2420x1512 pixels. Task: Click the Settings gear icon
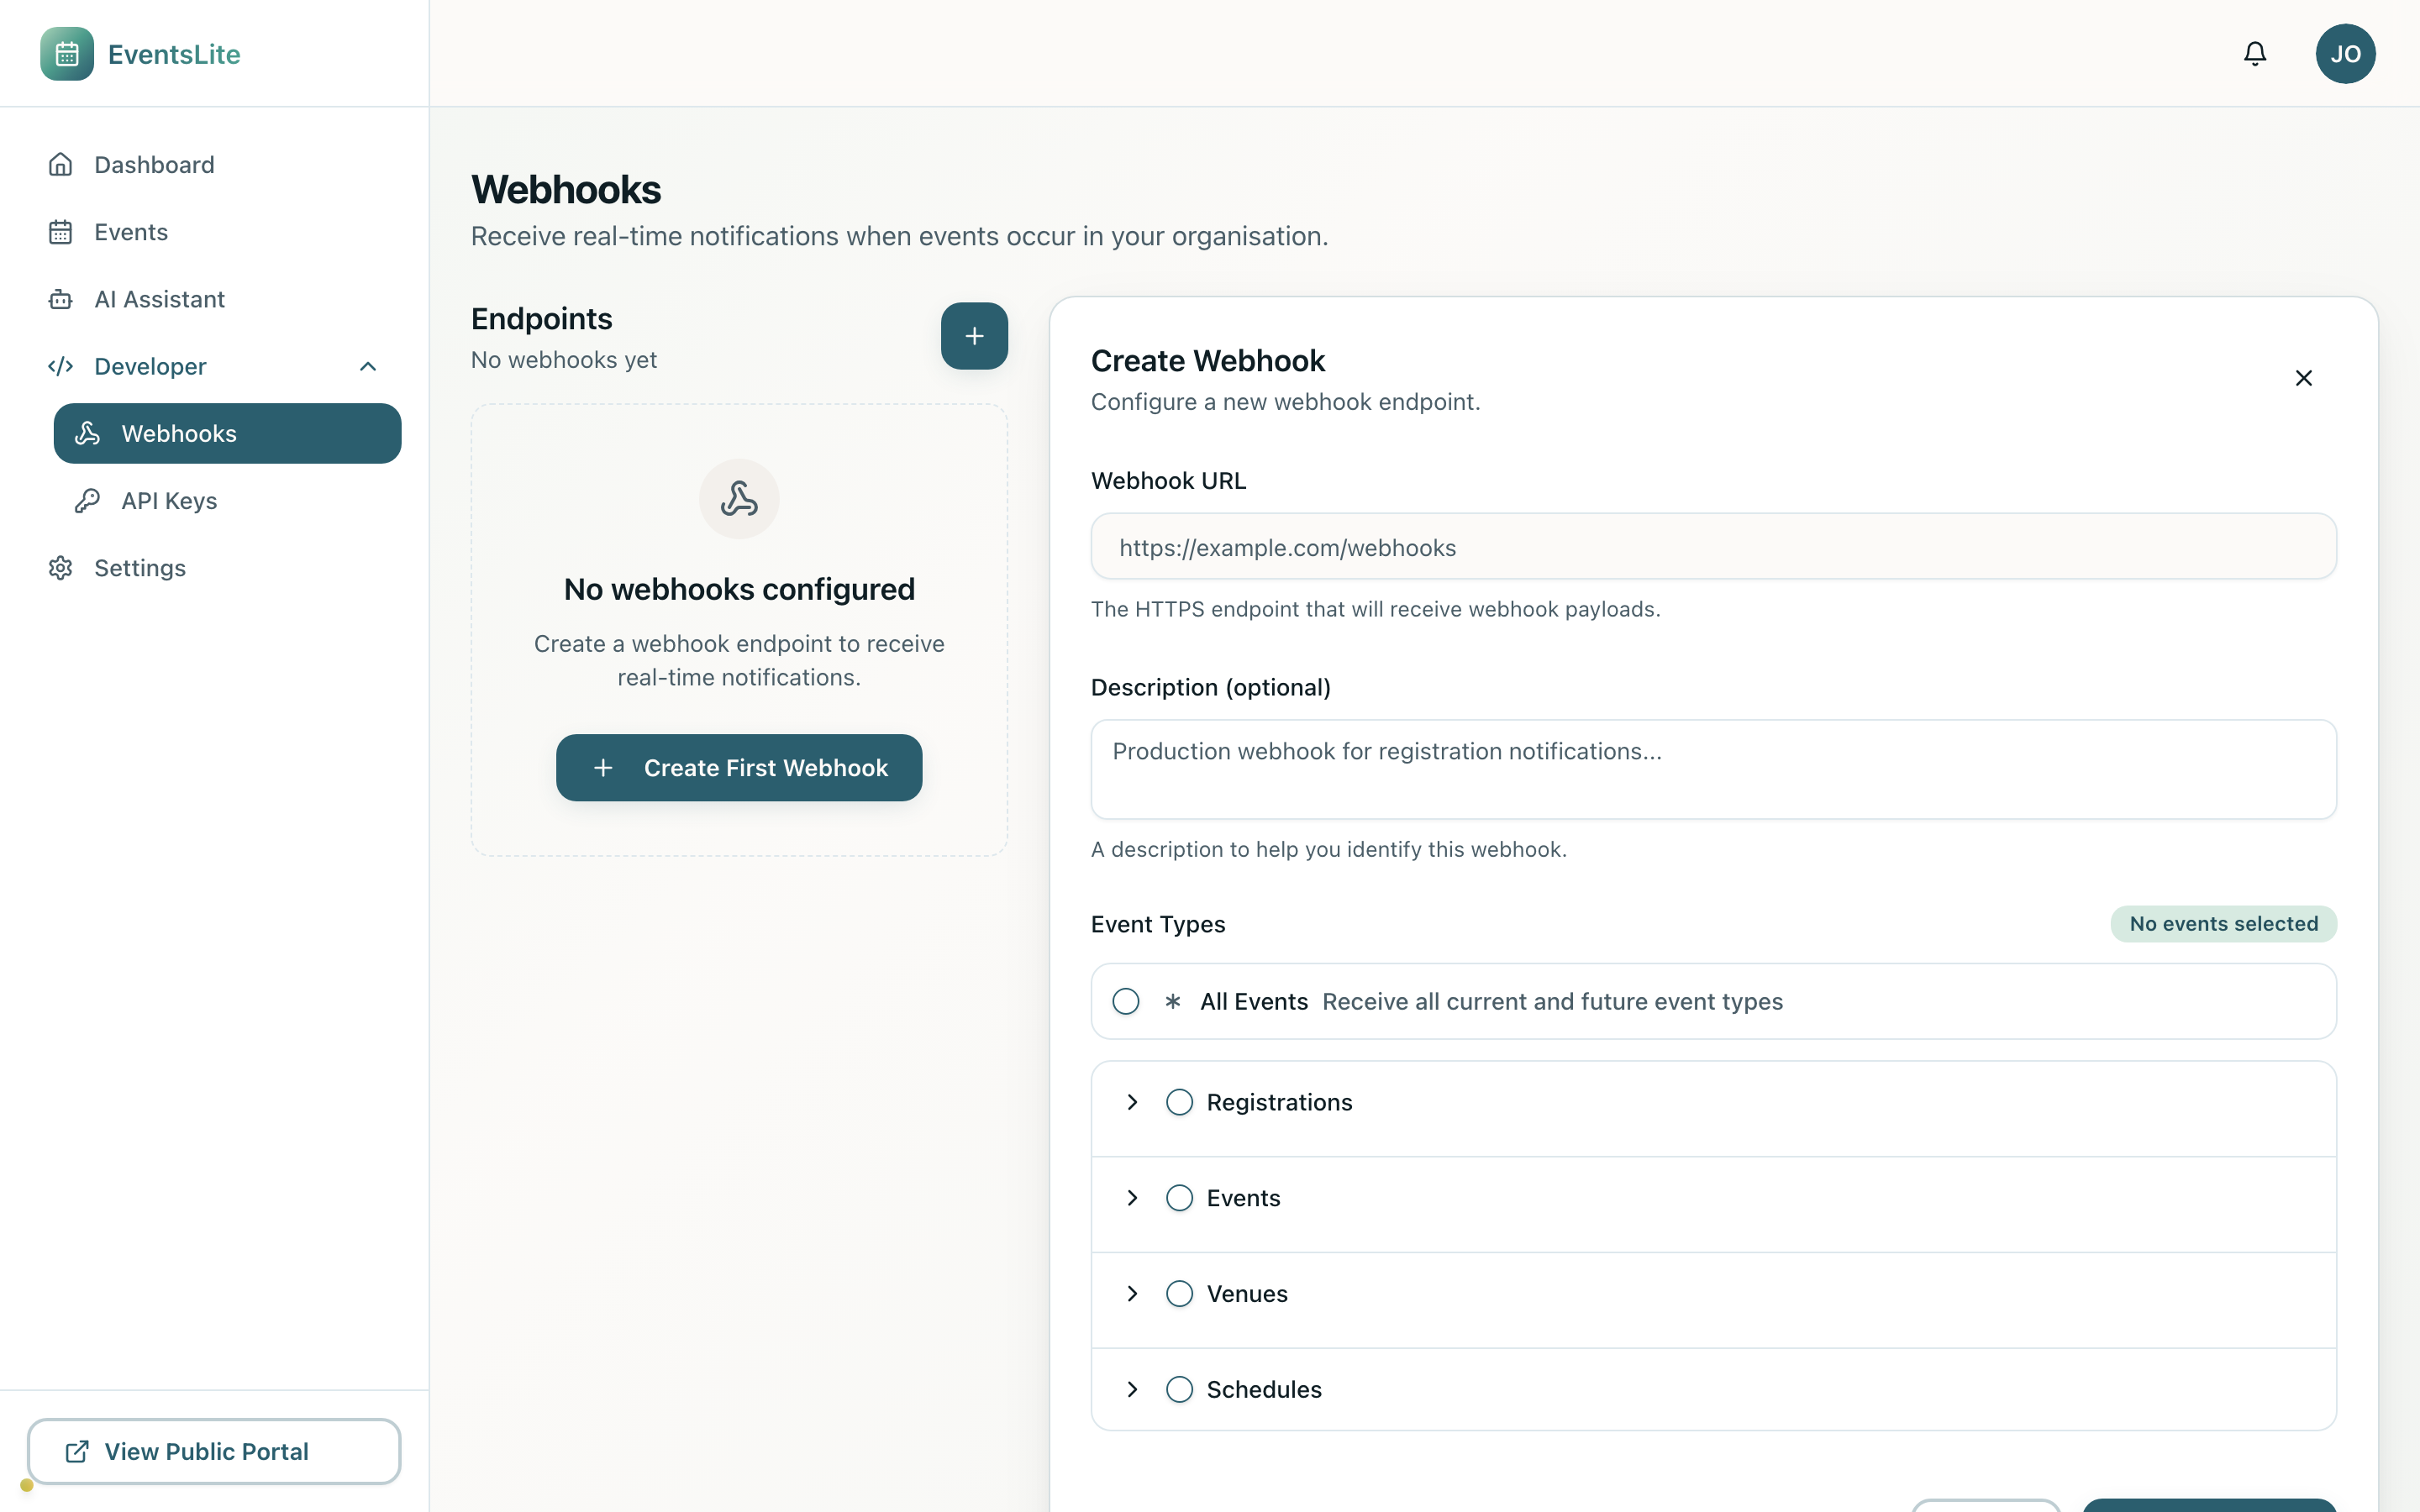point(61,568)
